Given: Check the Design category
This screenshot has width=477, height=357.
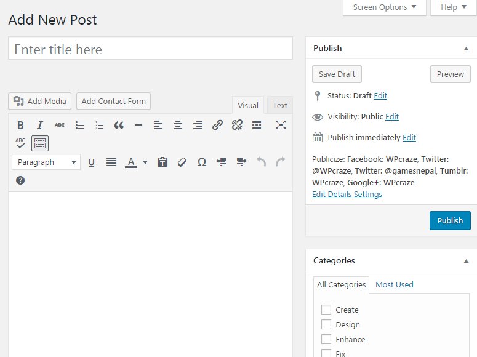Looking at the screenshot, I should (x=326, y=324).
